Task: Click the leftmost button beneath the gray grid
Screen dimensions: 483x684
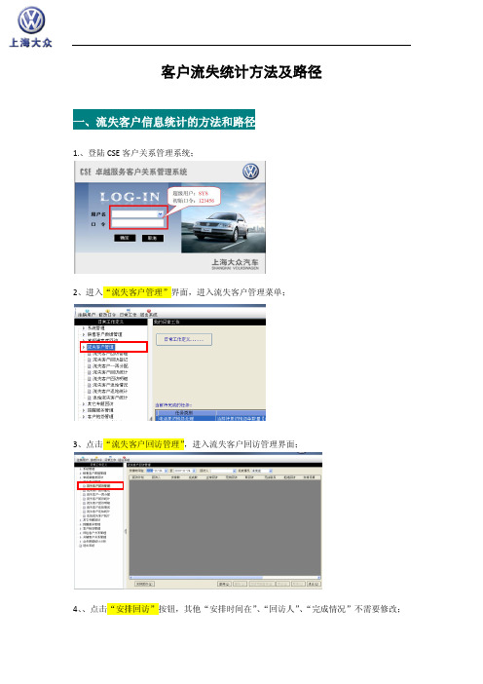Action: [144, 584]
